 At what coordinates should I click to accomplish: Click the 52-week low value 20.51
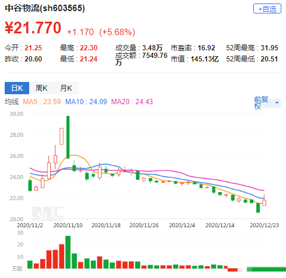(269, 59)
